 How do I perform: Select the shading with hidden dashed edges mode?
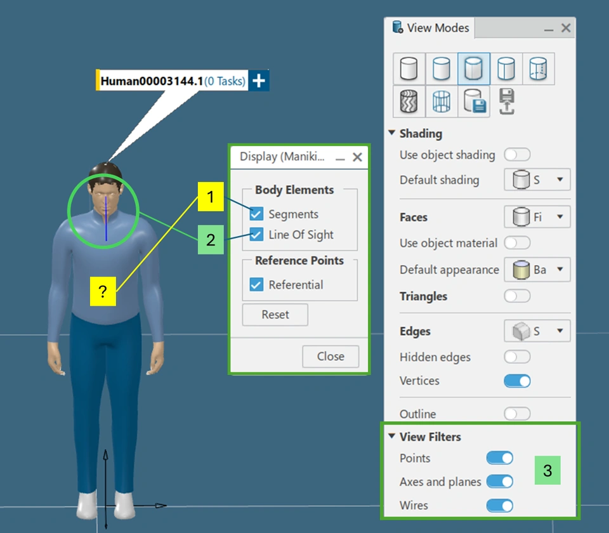point(538,69)
